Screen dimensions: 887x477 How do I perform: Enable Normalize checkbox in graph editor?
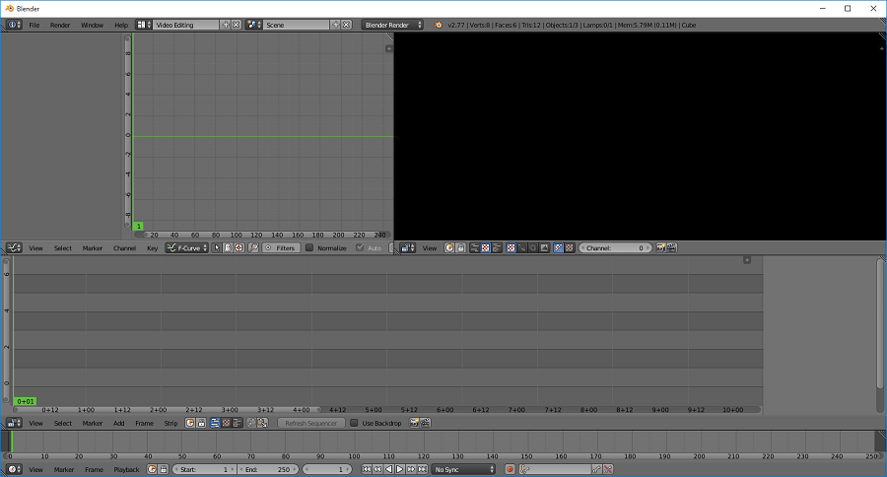coord(309,247)
